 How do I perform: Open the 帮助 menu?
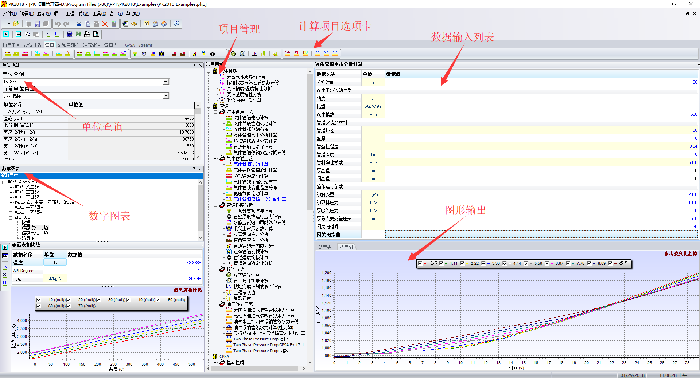click(133, 13)
